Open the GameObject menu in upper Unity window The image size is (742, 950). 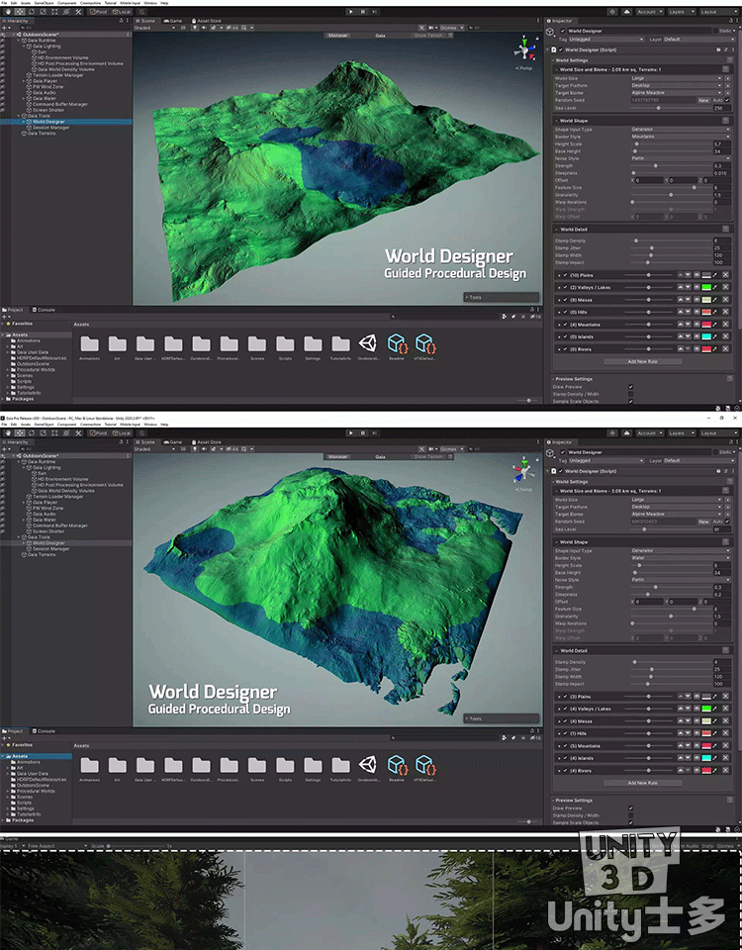[x=43, y=2]
